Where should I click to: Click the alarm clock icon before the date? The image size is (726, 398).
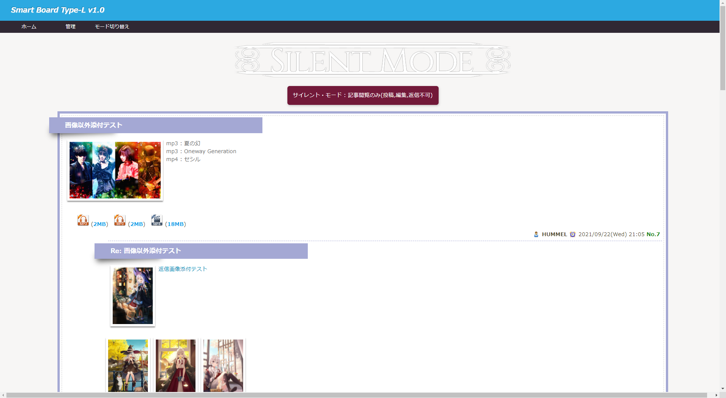[572, 234]
